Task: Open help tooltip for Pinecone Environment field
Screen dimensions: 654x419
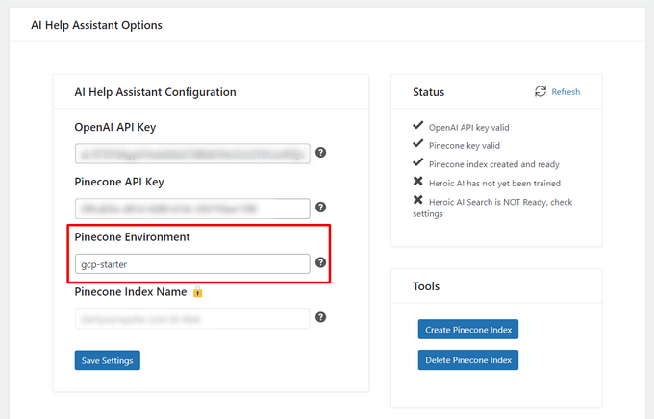Action: (x=320, y=262)
